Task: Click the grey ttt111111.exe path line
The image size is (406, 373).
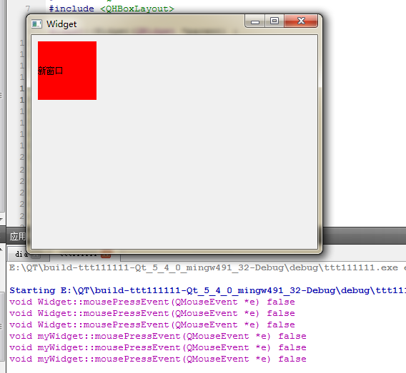Action: click(x=207, y=267)
